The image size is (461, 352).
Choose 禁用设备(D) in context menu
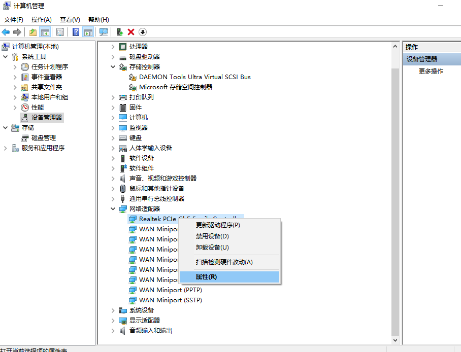click(212, 236)
